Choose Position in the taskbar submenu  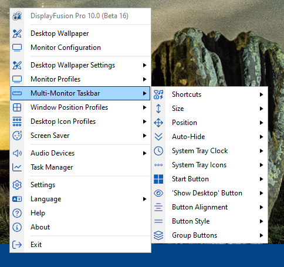point(209,123)
